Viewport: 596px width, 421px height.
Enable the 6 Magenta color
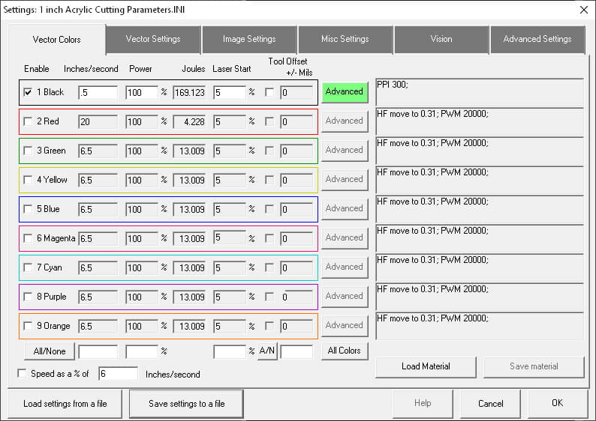(28, 238)
